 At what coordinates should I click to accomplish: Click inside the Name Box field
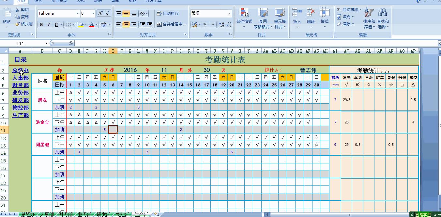[x=23, y=43]
